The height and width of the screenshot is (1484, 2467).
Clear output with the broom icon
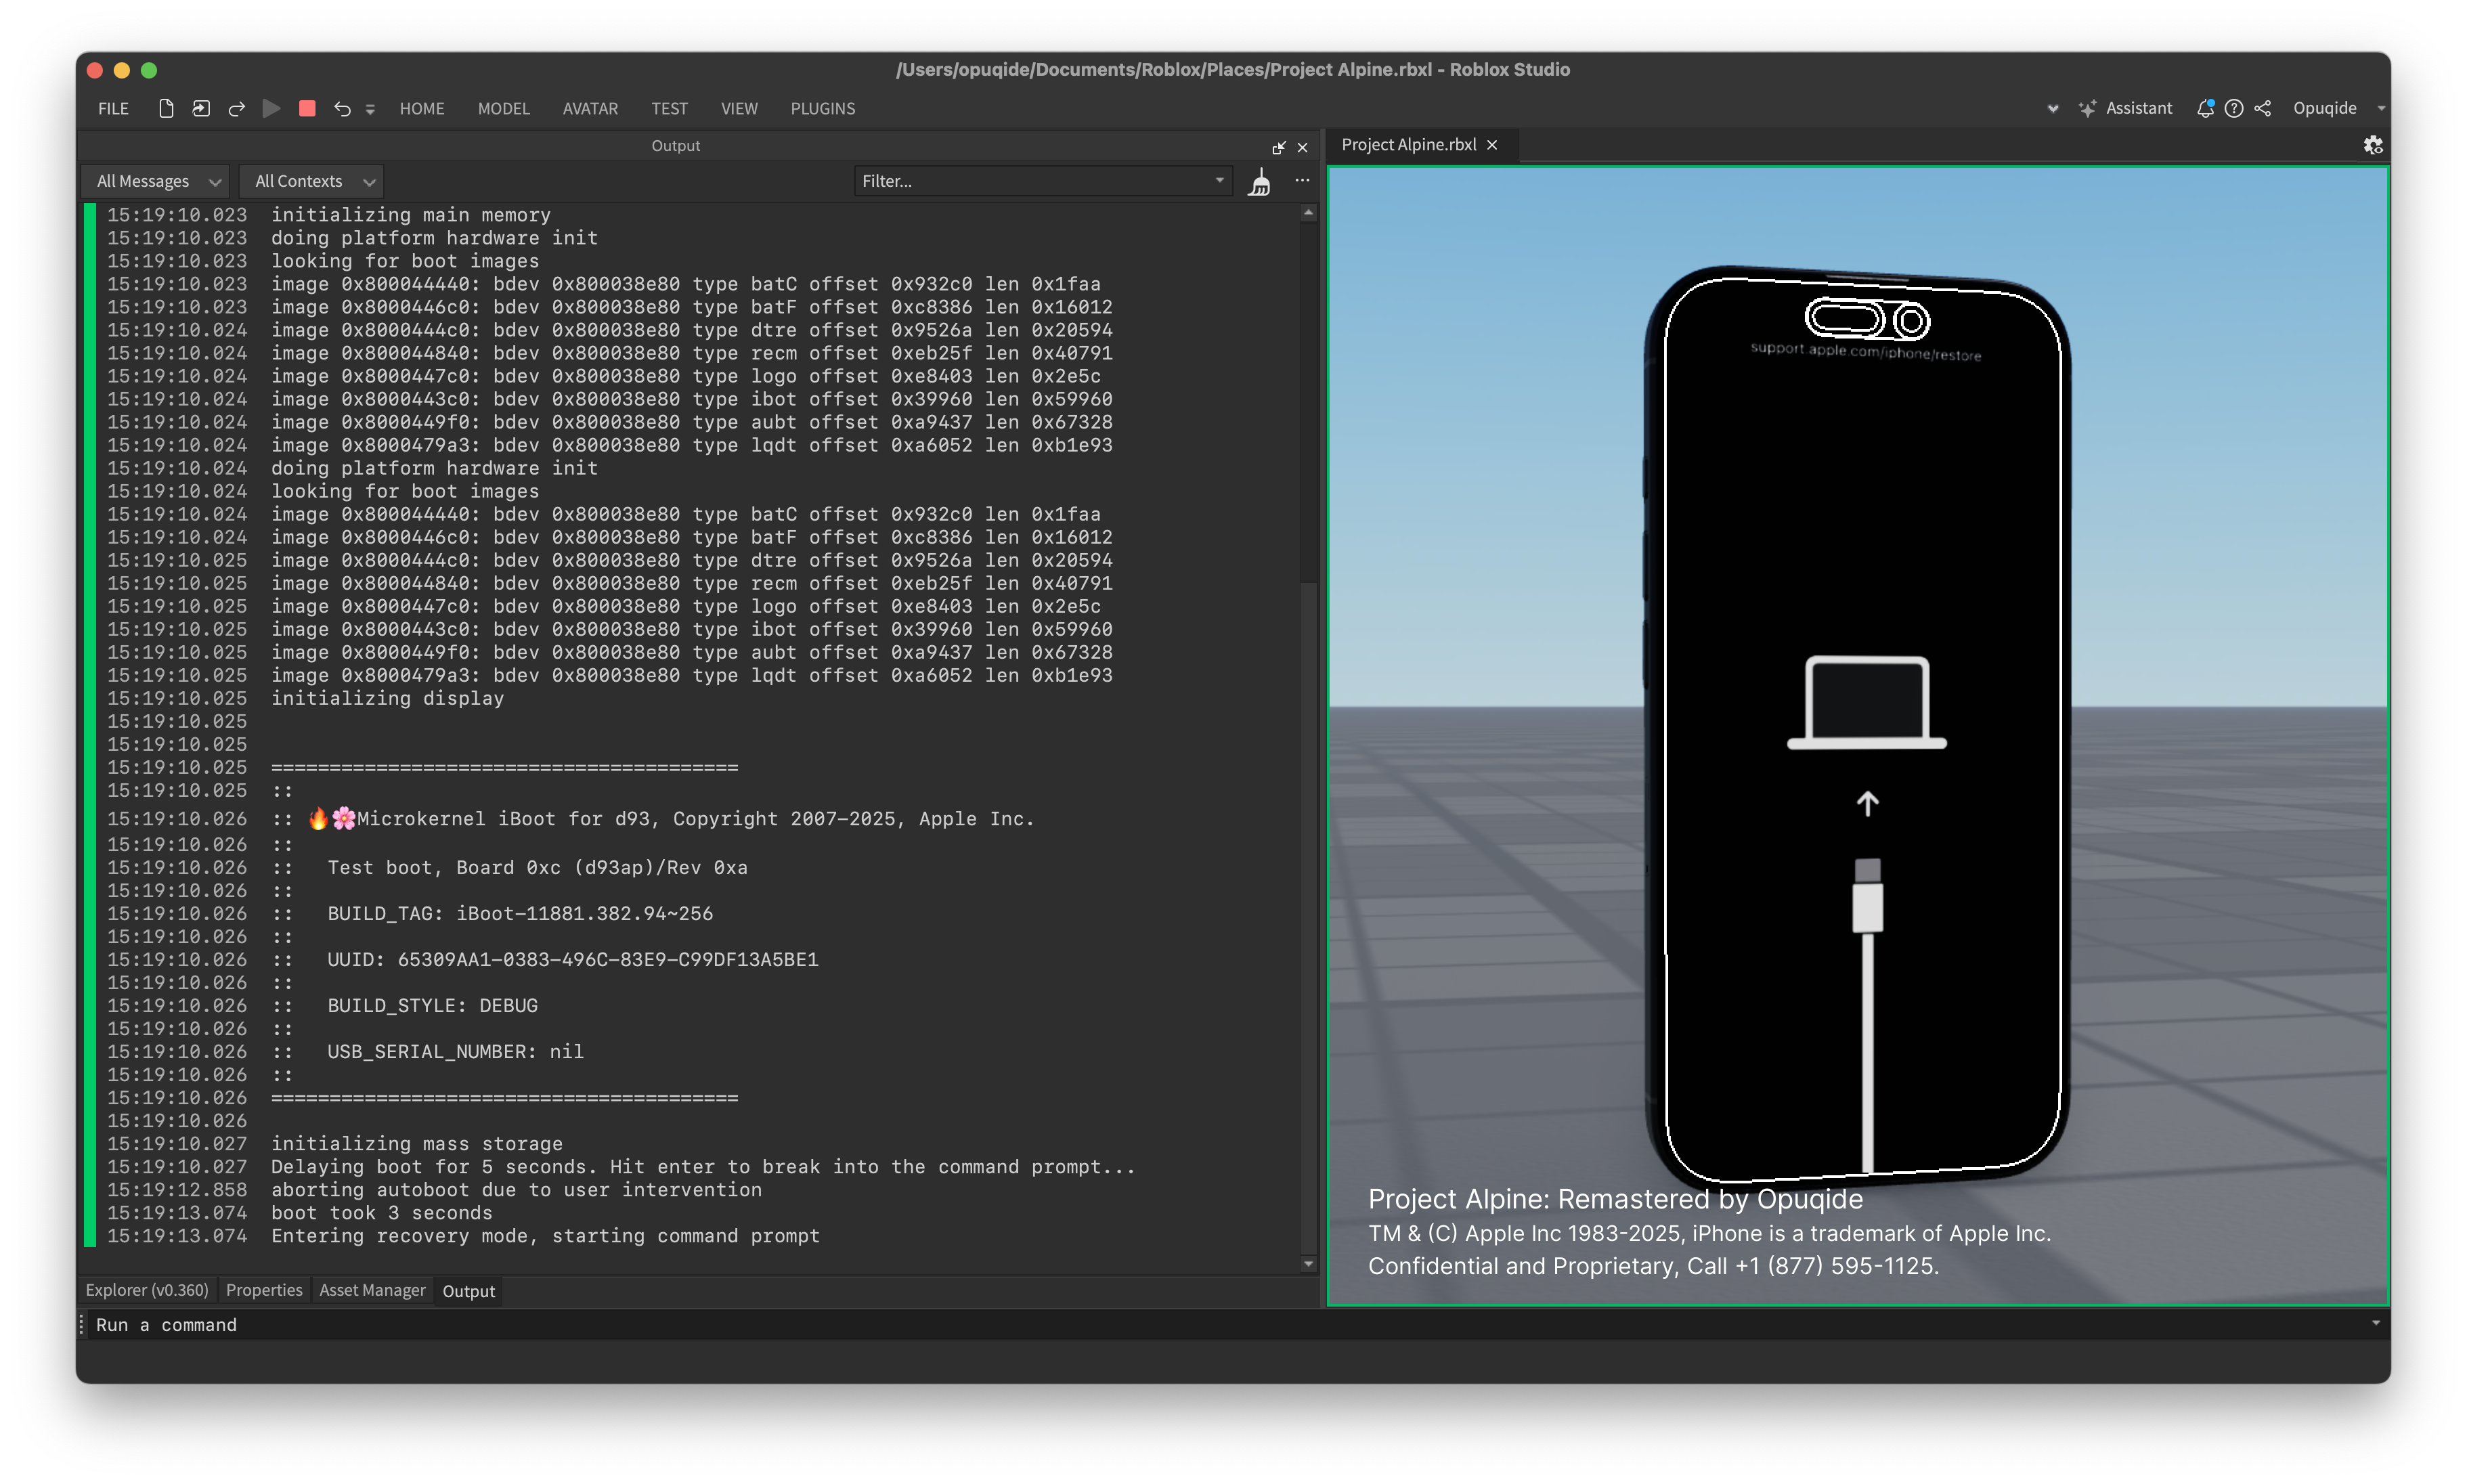click(1260, 182)
